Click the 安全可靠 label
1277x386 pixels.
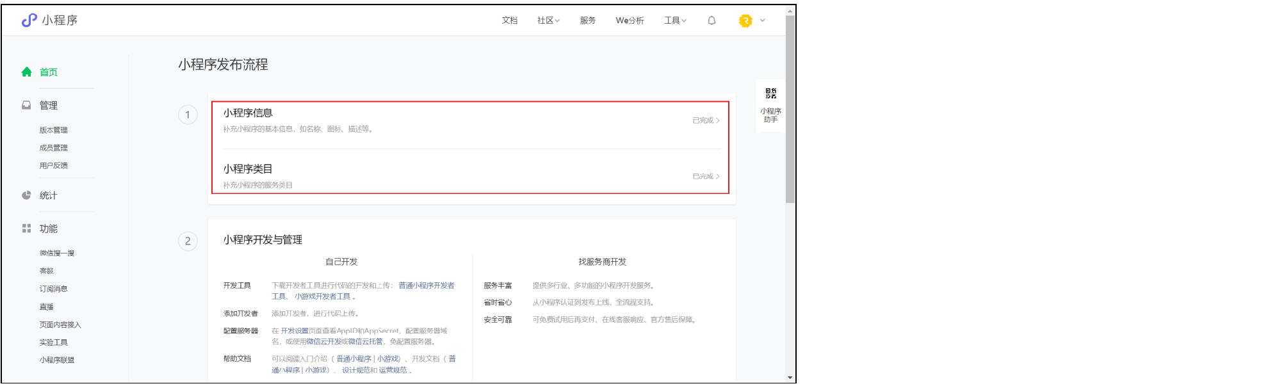point(498,319)
